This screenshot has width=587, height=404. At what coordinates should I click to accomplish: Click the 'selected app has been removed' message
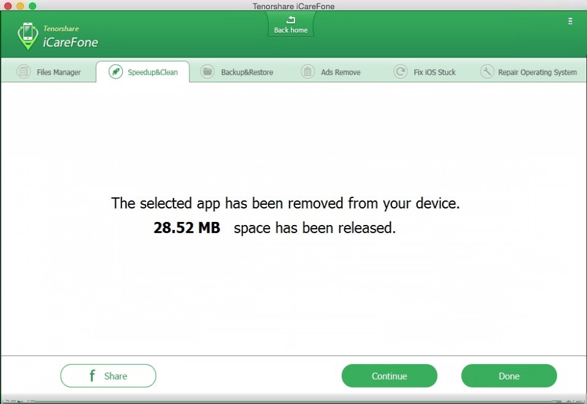(285, 204)
